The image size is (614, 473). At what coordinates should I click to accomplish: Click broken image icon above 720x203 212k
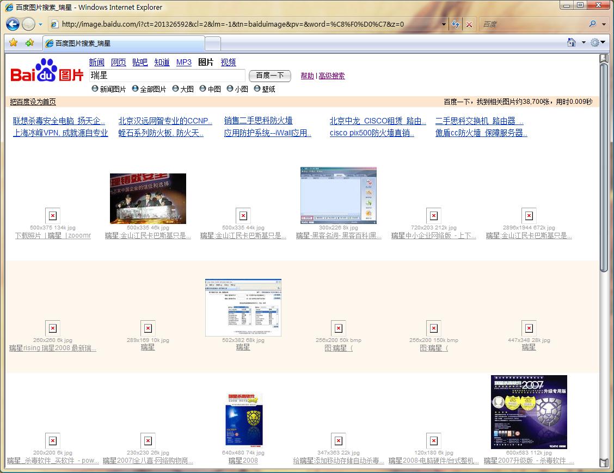click(434, 216)
